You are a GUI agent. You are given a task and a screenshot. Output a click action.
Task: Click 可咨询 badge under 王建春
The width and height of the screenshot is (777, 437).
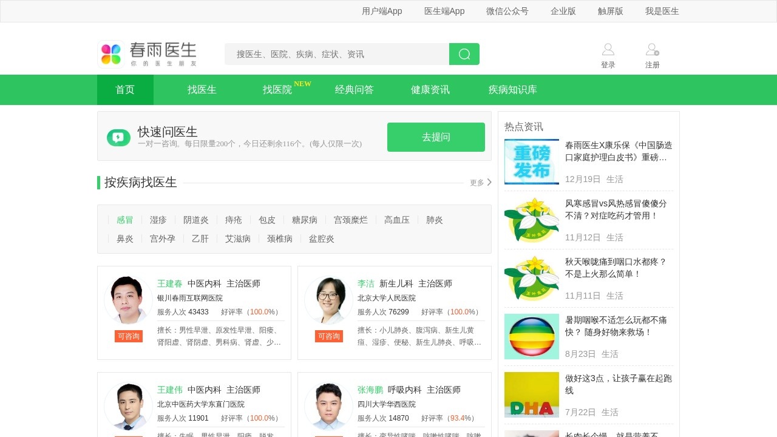tap(128, 336)
